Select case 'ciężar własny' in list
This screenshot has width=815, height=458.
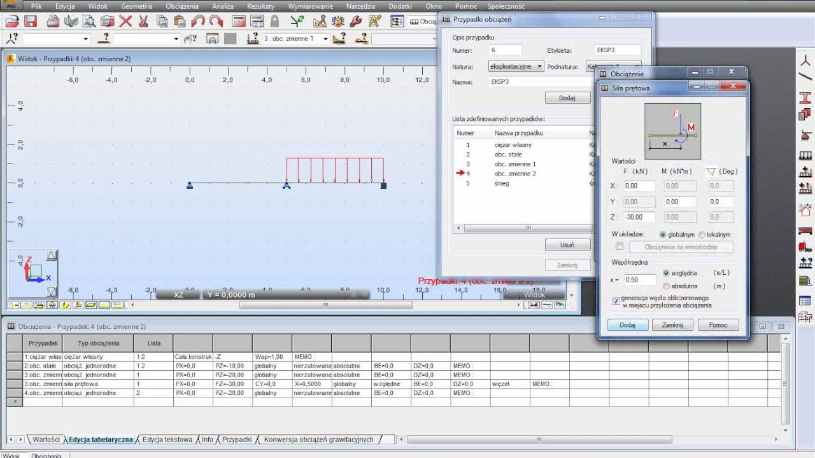(x=513, y=145)
